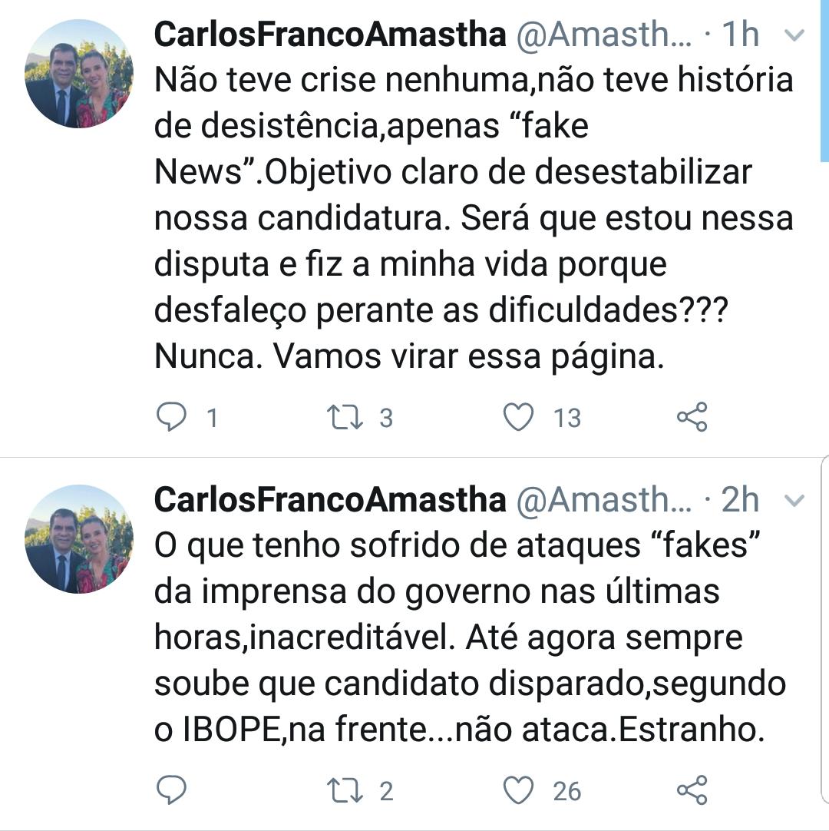This screenshot has height=831, width=829.
Task: Open tweet text starting "O que tenho sofrido"
Action: (459, 637)
